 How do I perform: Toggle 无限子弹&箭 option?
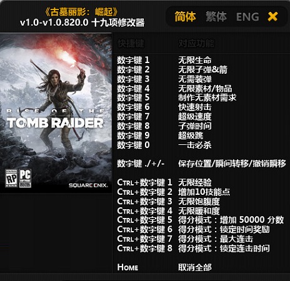pos(202,69)
